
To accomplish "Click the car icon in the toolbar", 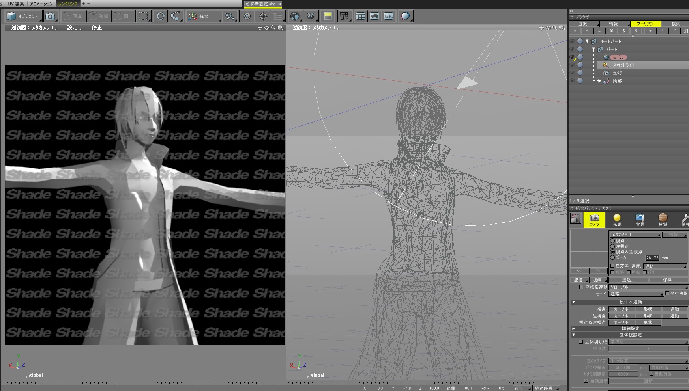I will [374, 16].
